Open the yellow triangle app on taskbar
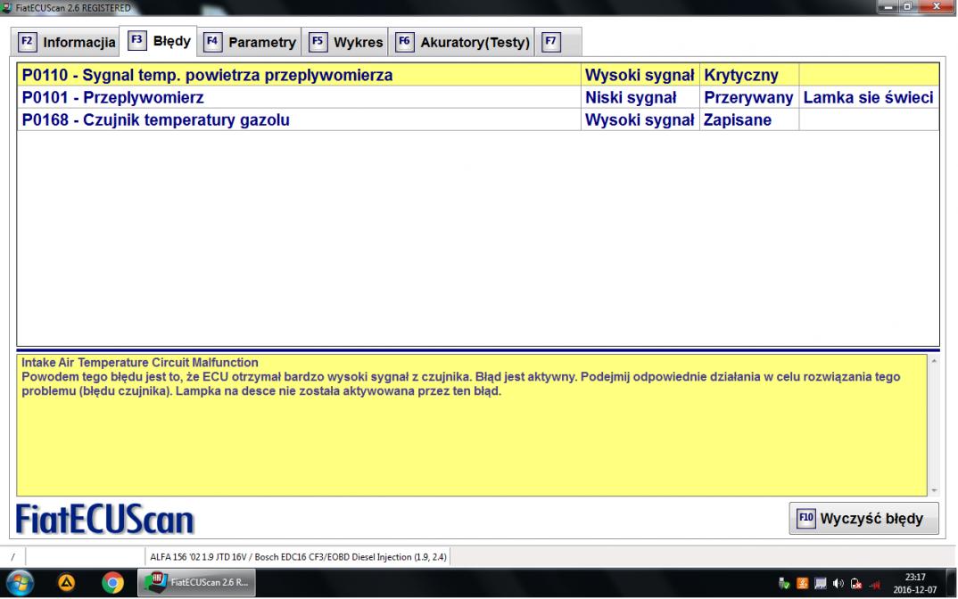This screenshot has height=599, width=958. 67,583
